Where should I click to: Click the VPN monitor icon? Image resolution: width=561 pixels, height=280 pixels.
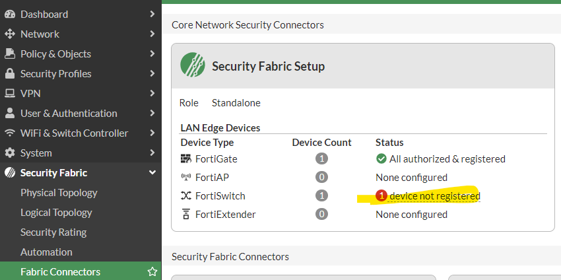10,93
